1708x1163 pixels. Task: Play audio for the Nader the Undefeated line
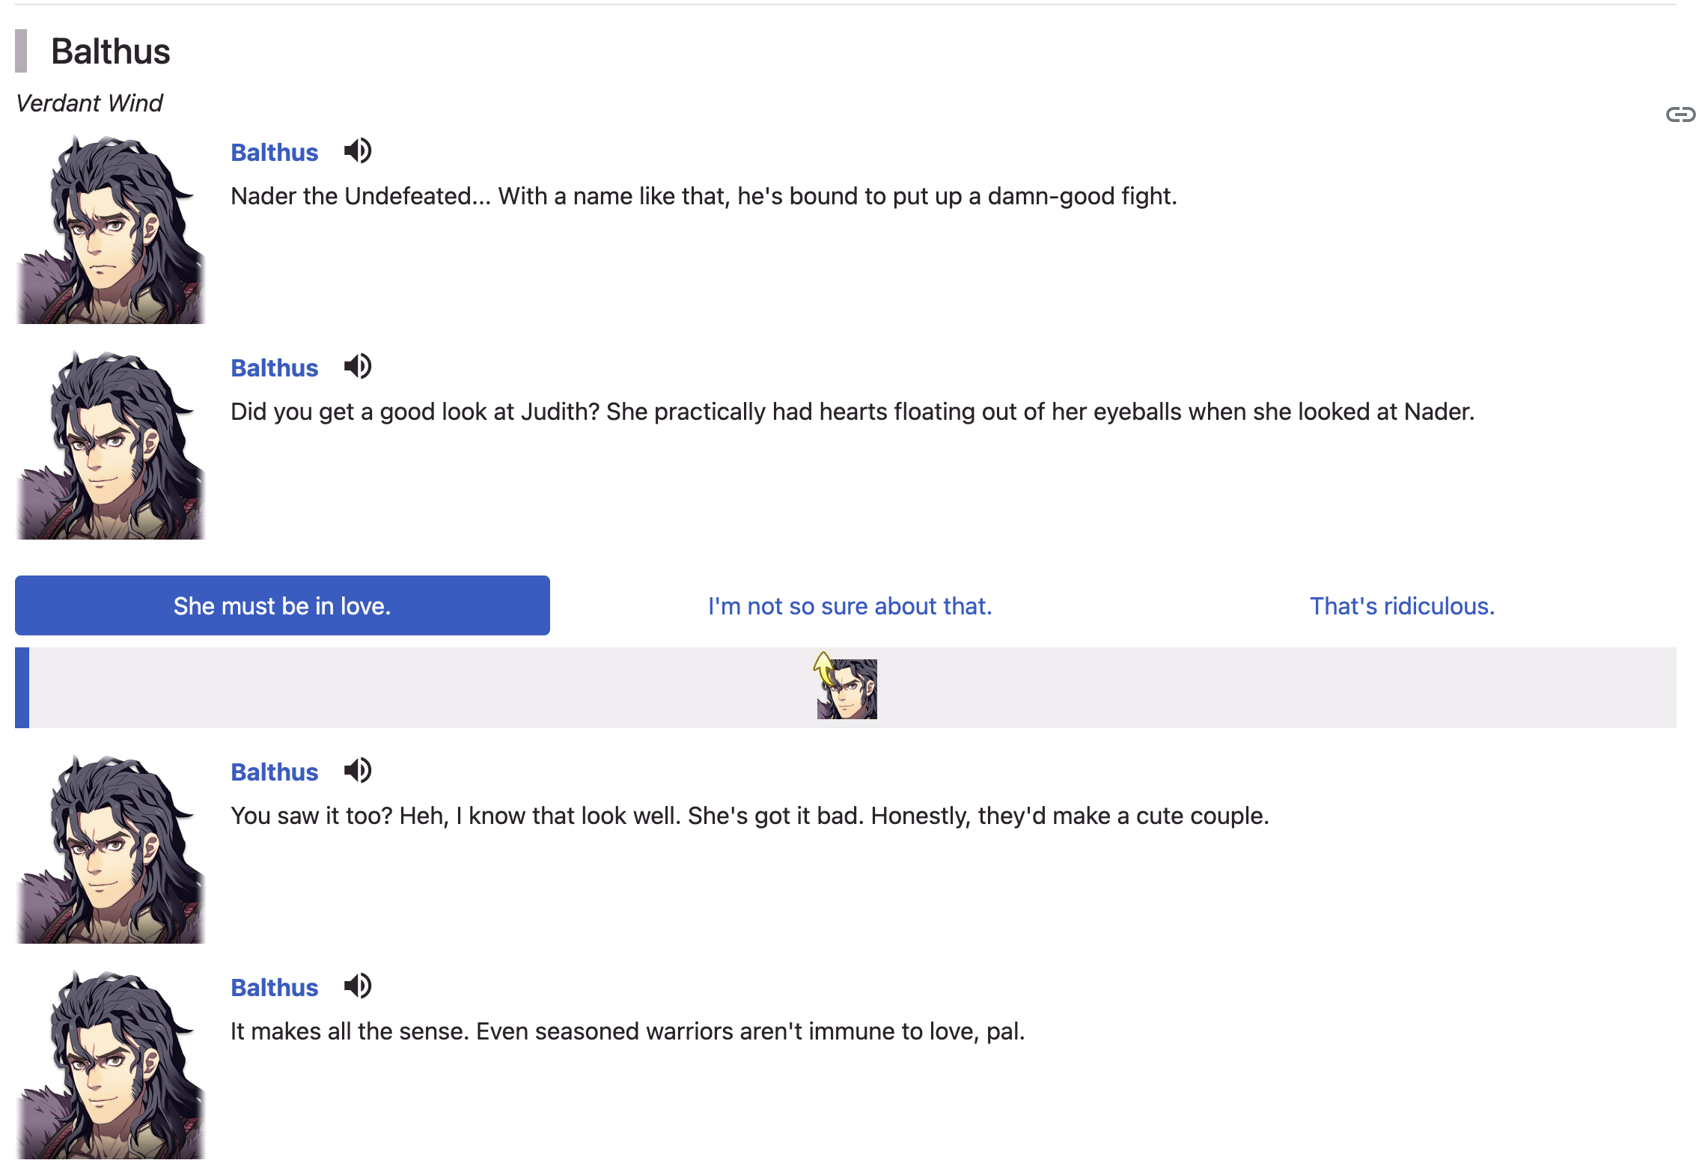[x=358, y=151]
